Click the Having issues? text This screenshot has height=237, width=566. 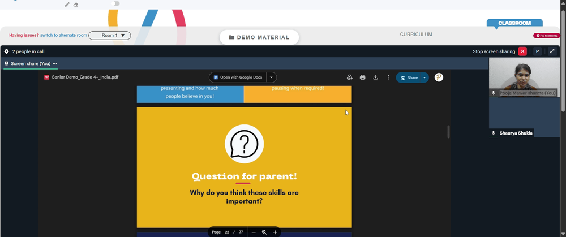click(x=24, y=35)
